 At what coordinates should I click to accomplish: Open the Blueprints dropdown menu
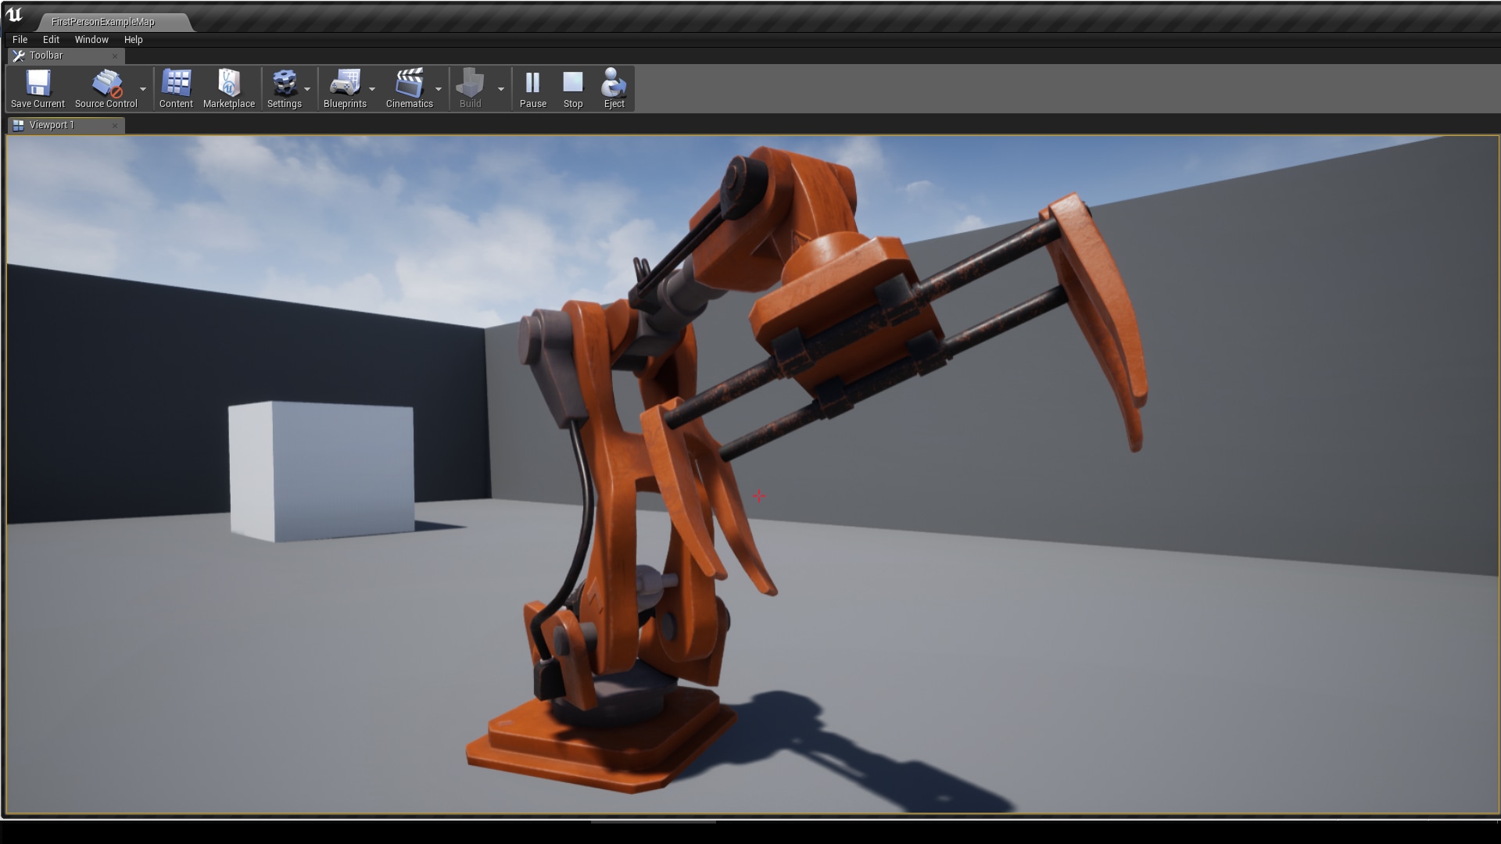pos(372,90)
